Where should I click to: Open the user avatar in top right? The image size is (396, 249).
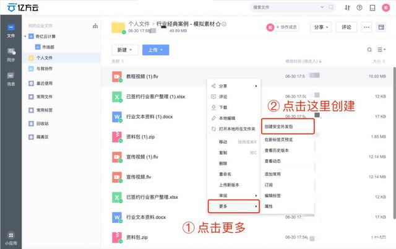(x=385, y=7)
